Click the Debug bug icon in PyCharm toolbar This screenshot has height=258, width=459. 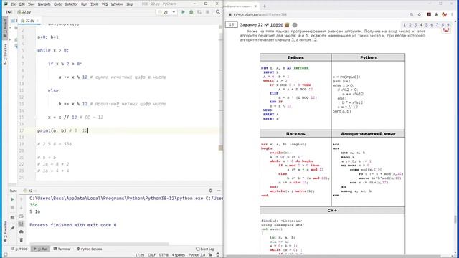coord(191,12)
